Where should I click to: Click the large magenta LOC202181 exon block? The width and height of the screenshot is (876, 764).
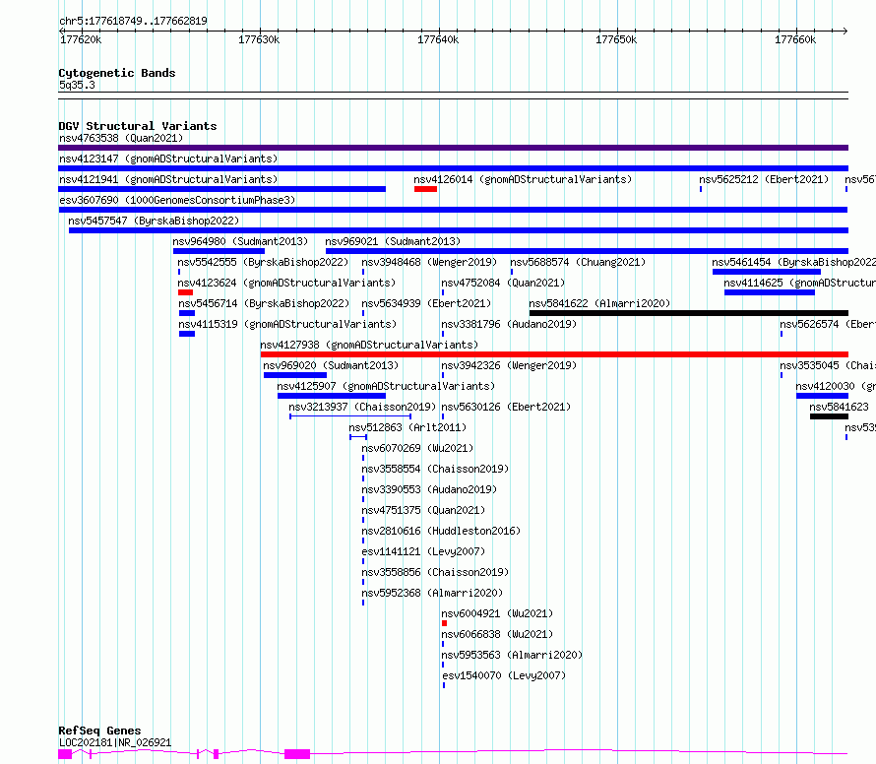297,754
